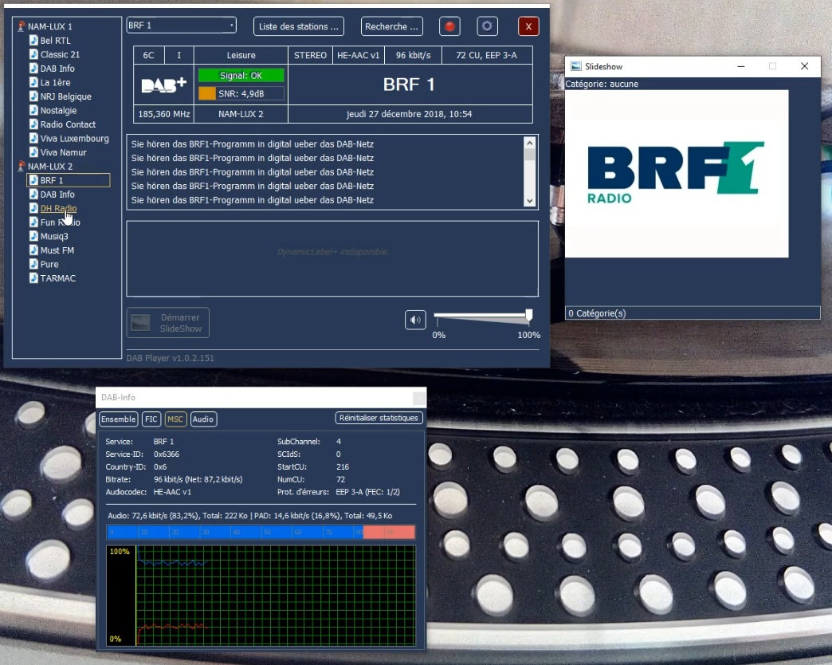Close the Slideshow window
This screenshot has width=832, height=665.
(804, 66)
